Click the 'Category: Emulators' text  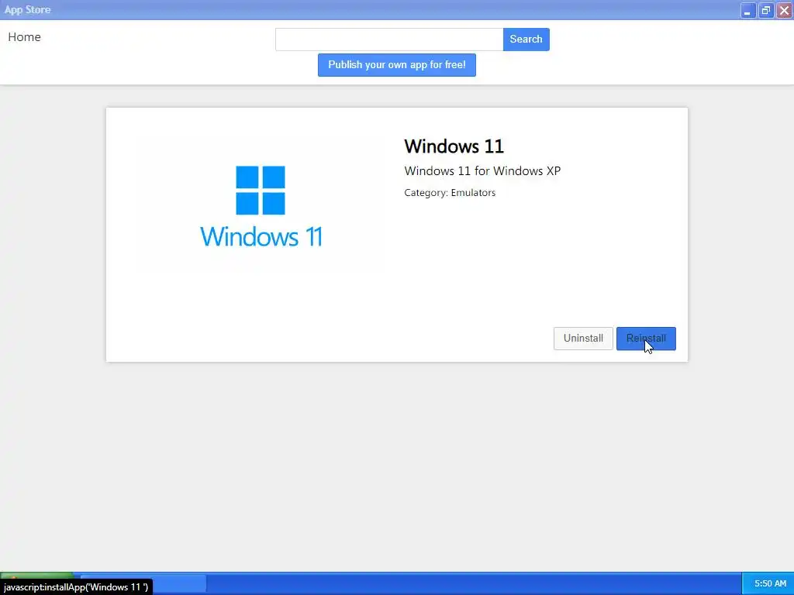pos(450,193)
